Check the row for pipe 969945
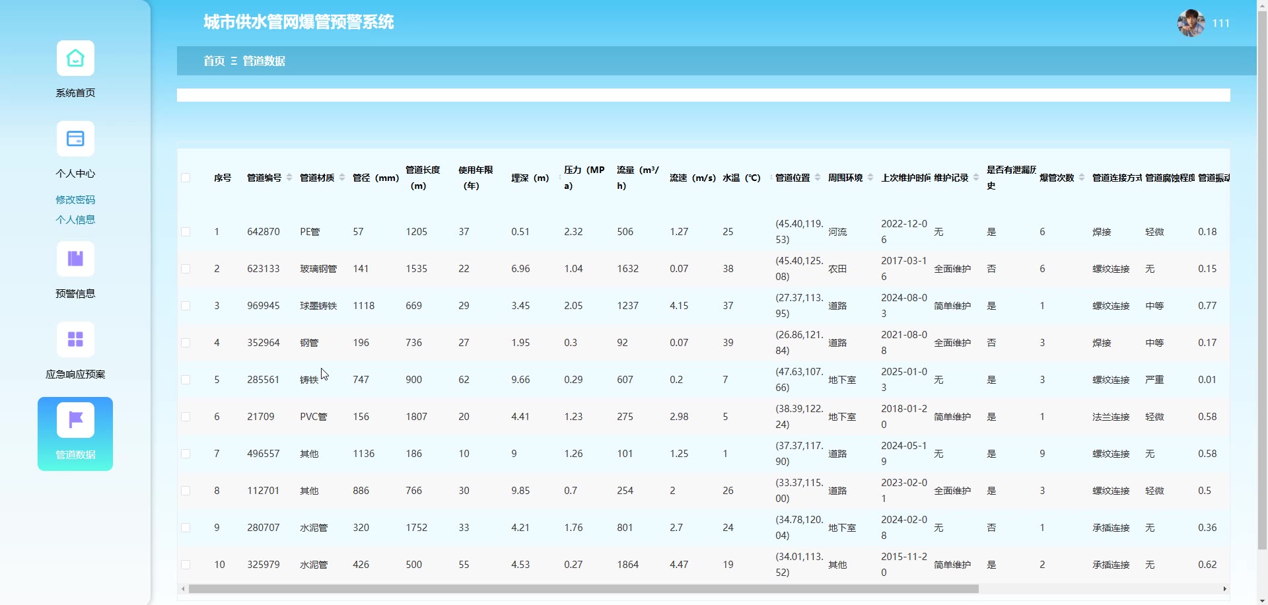Screen dimensions: 1268x605 (186, 306)
